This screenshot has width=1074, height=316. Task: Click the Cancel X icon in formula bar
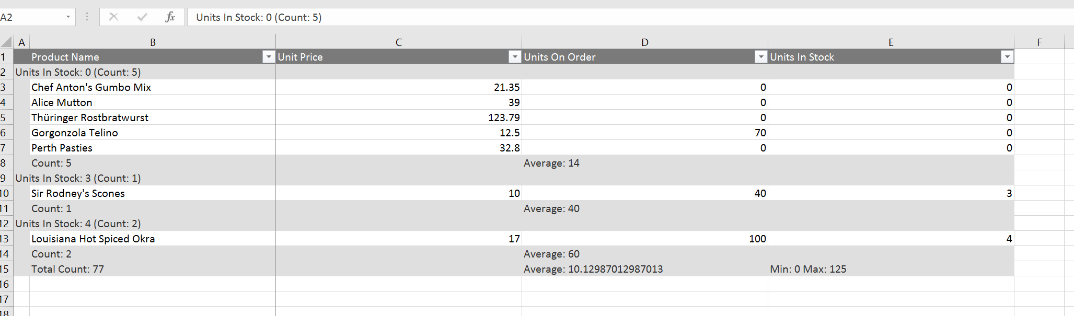[x=113, y=17]
